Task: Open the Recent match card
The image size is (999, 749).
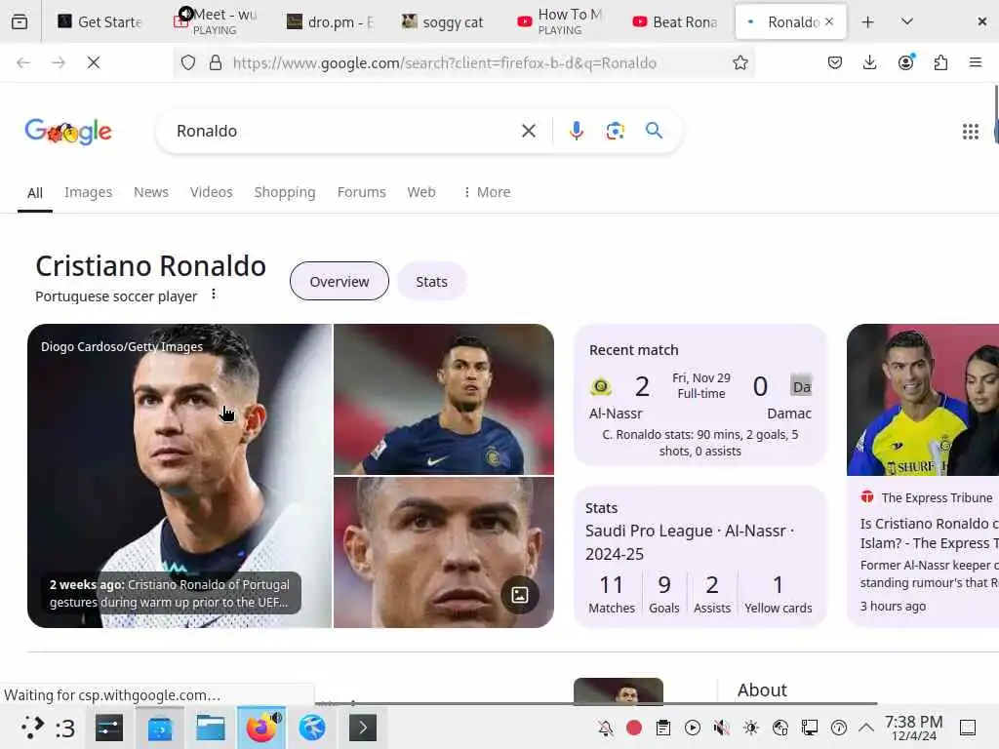Action: pos(699,396)
